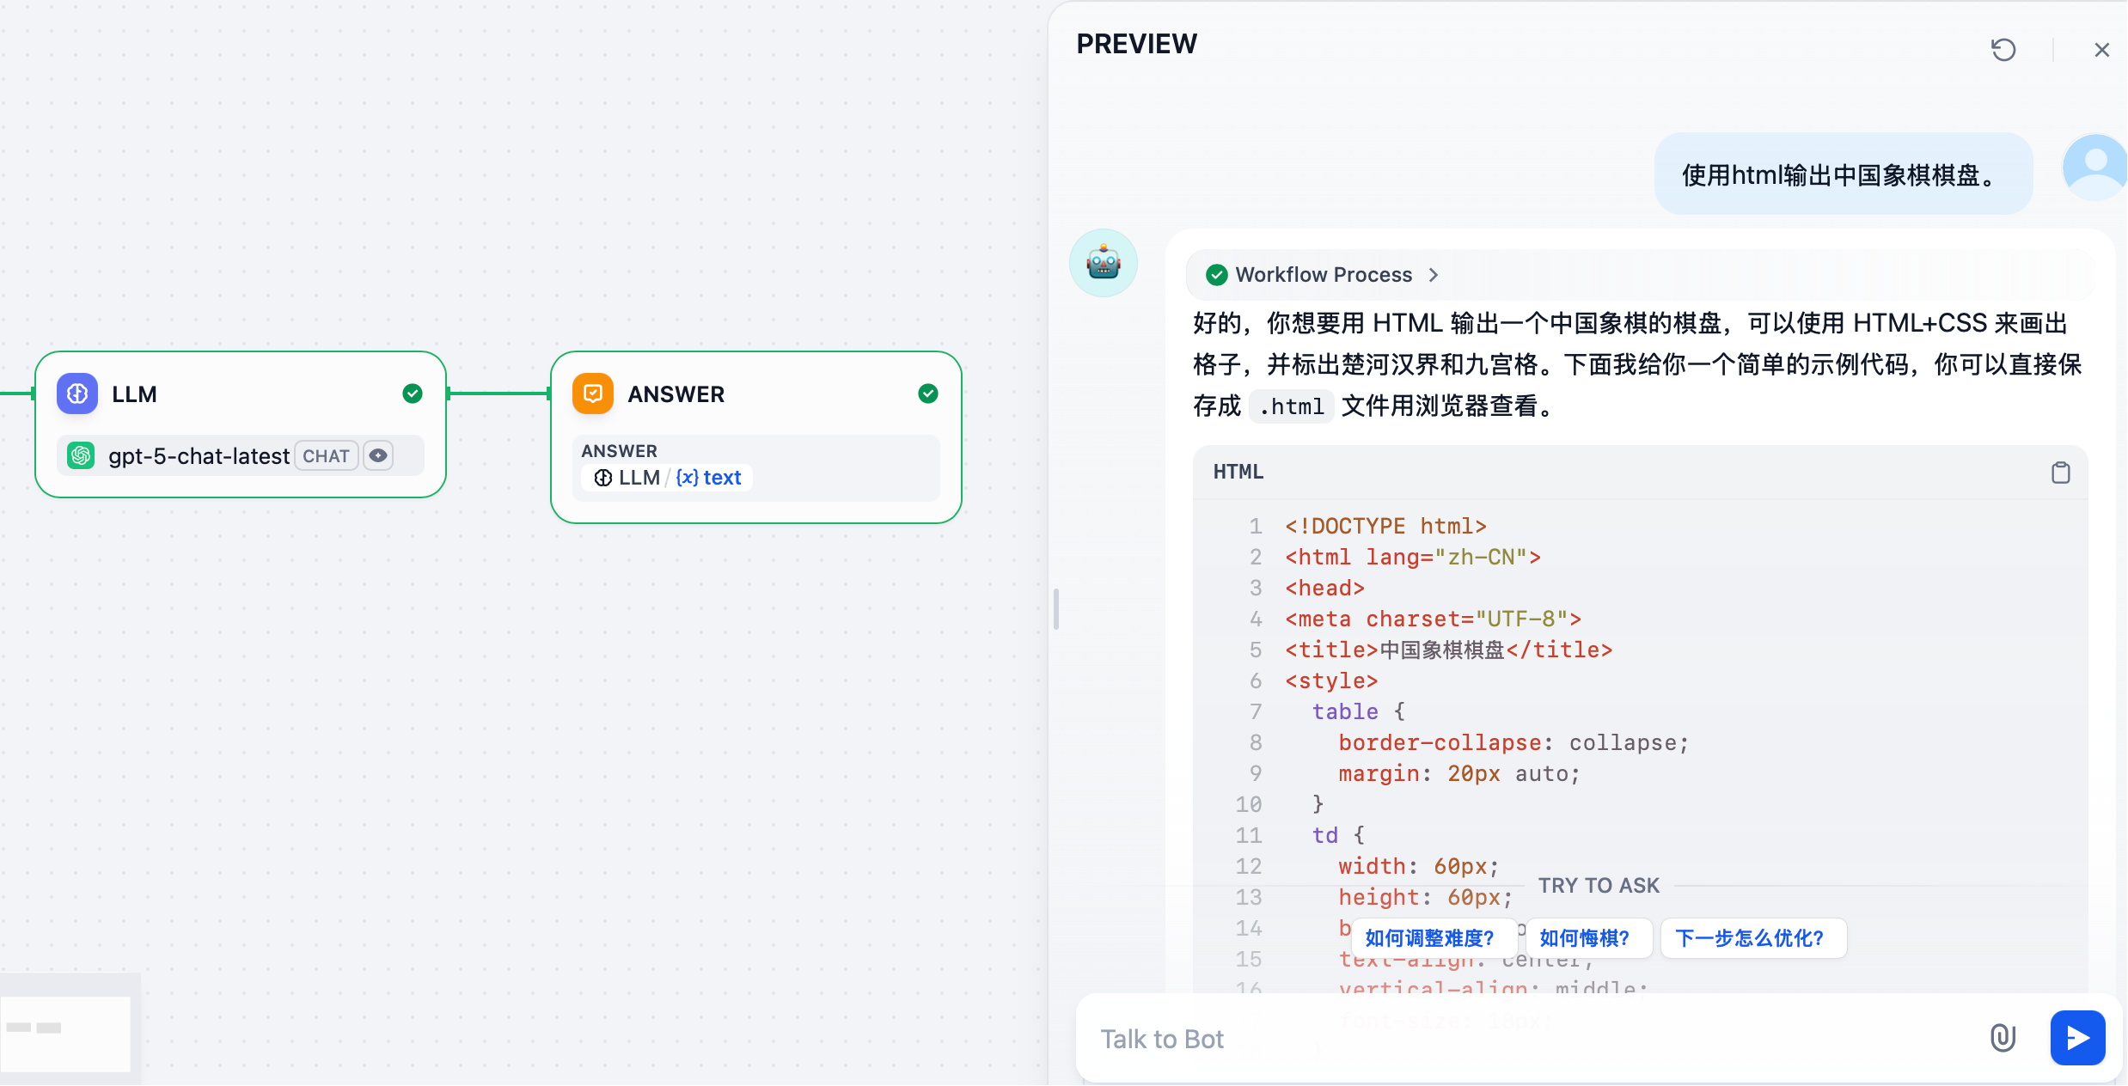Click the attachment paperclip icon
Image resolution: width=2128 pixels, height=1086 pixels.
[x=2003, y=1038]
